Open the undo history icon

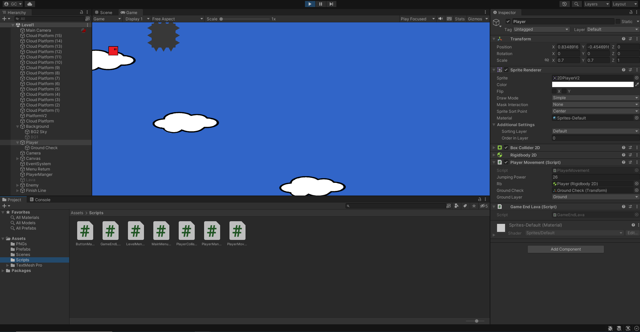565,4
